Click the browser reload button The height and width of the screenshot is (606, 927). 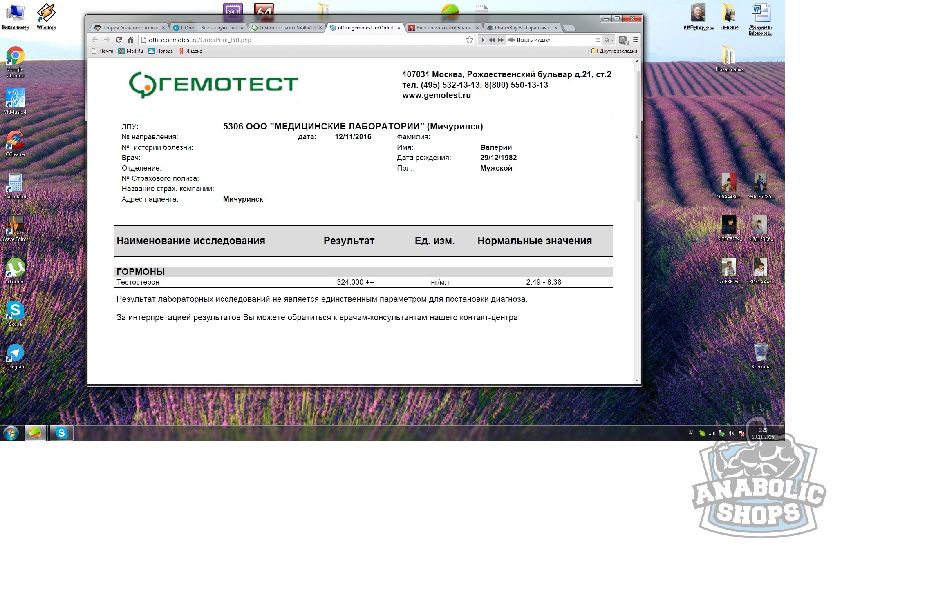(119, 40)
